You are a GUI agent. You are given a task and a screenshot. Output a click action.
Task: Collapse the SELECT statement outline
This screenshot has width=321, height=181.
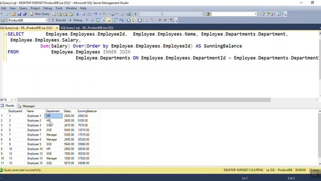(x=6, y=34)
